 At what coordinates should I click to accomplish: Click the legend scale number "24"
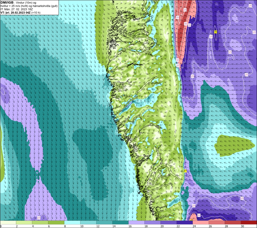(x=194, y=226)
